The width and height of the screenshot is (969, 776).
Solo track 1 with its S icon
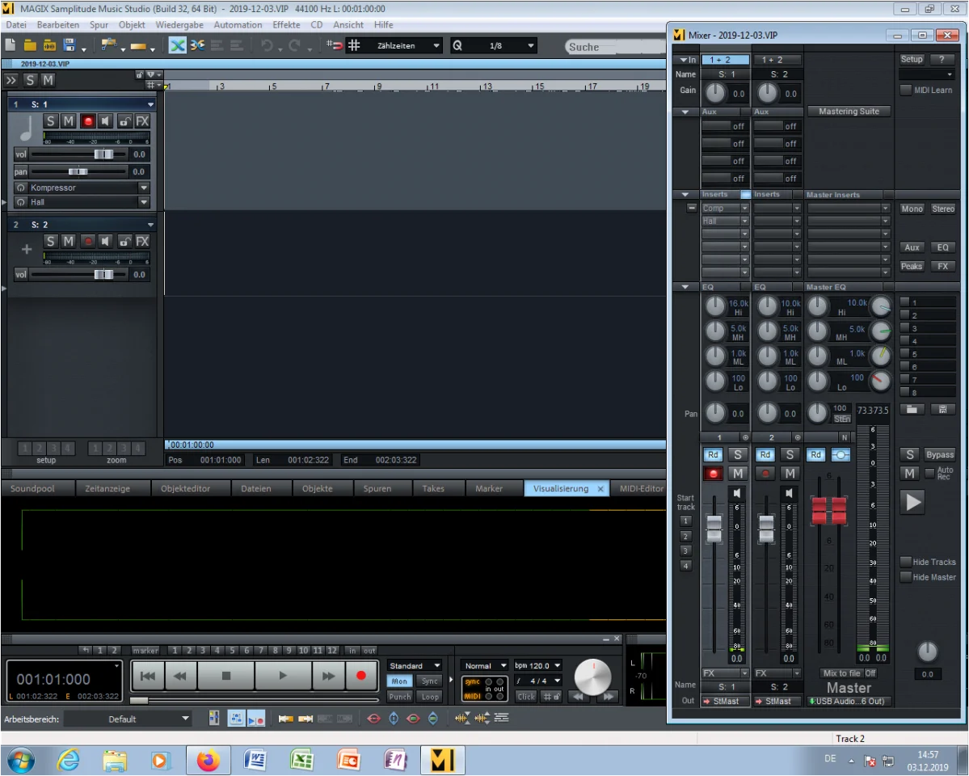coord(50,120)
